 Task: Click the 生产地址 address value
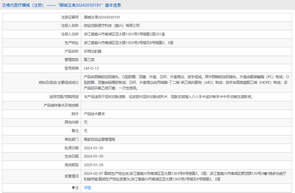tap(128, 43)
